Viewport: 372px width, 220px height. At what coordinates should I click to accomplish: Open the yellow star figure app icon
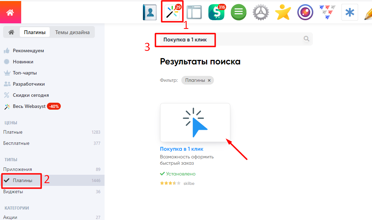click(x=283, y=13)
